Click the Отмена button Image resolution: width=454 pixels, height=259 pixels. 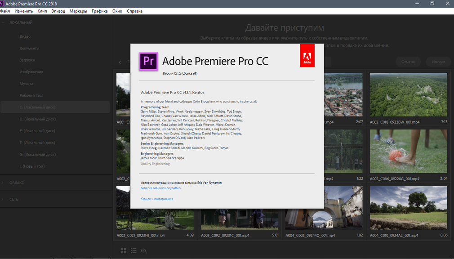click(x=408, y=62)
